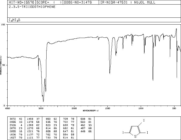Click the 2000 wavenumber axis label
The image size is (181, 140).
coord(74,108)
